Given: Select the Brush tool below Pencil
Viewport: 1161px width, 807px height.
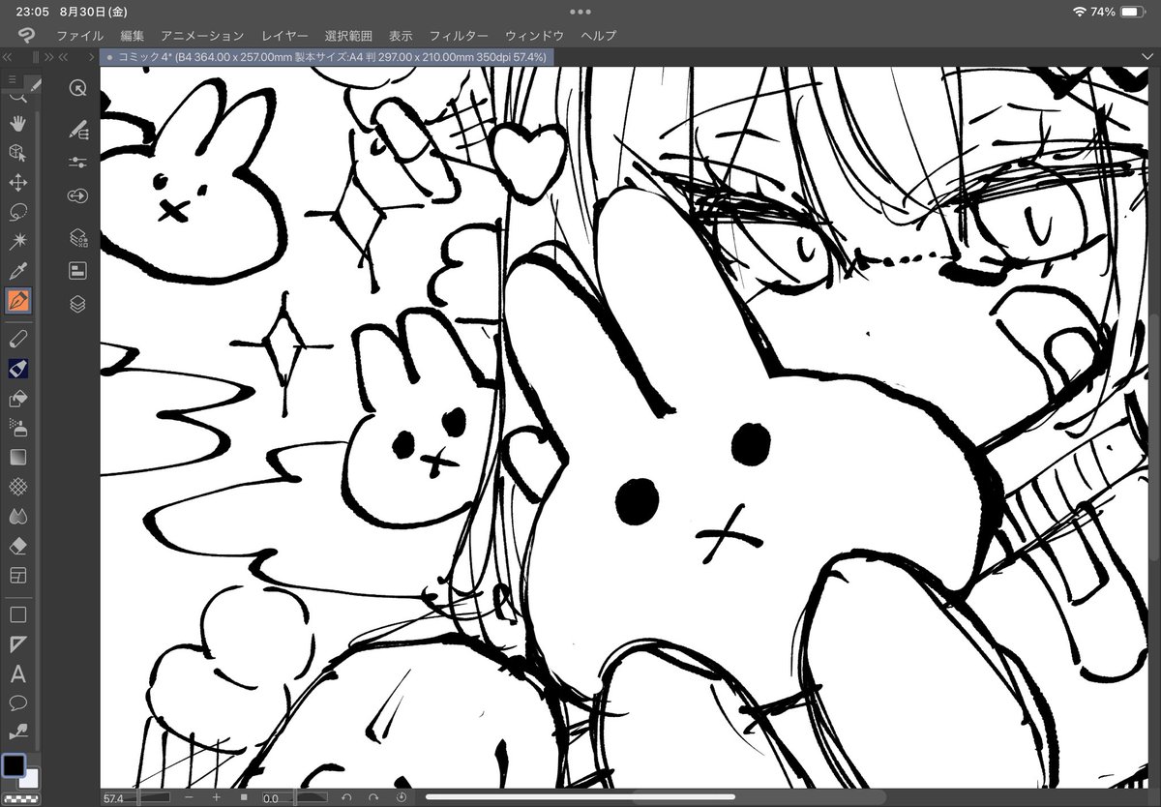Looking at the screenshot, I should [x=17, y=369].
